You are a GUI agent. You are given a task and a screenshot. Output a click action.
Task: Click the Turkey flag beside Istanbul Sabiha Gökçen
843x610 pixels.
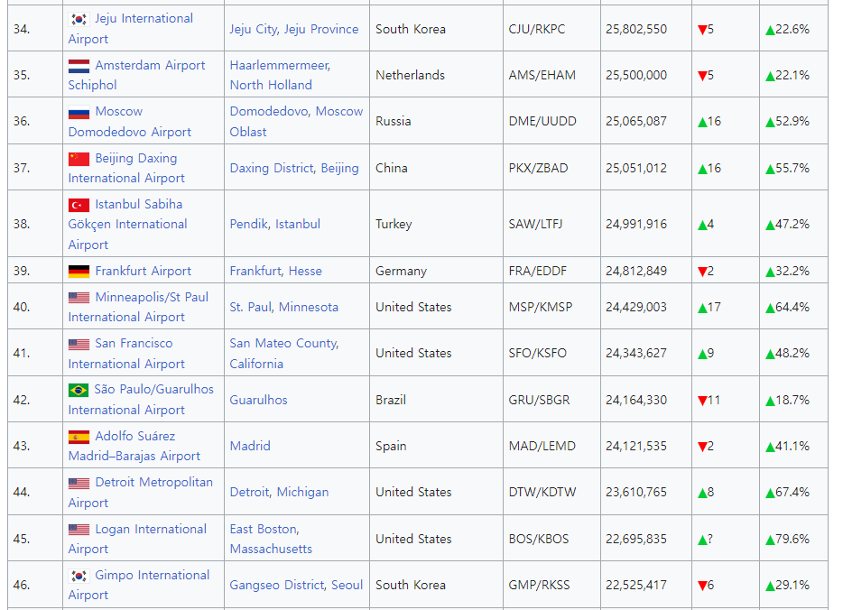(79, 206)
